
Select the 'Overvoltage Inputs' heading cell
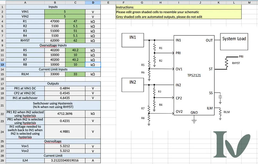pyautogui.click(x=53, y=45)
